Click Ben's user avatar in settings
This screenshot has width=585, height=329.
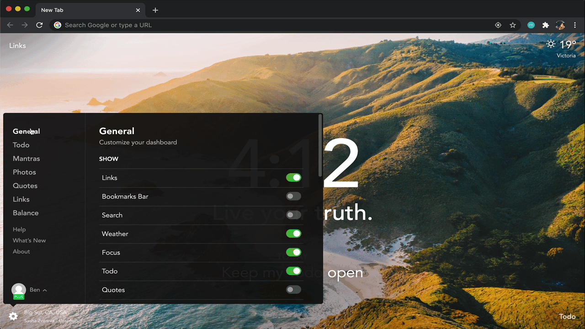pos(19,291)
